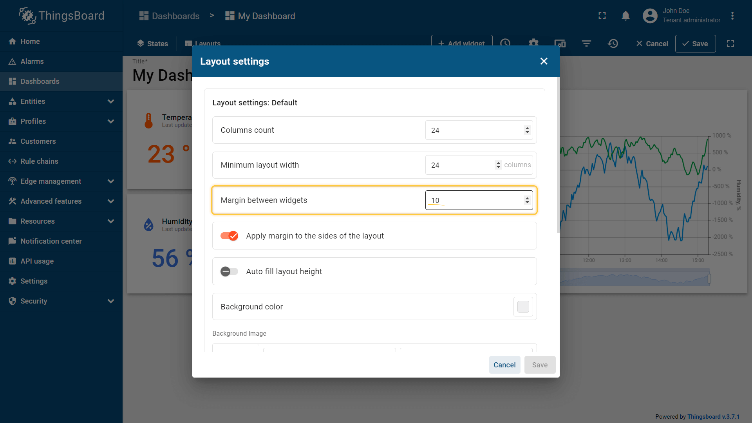Expand the Security sidebar section
752x423 pixels.
(x=111, y=301)
